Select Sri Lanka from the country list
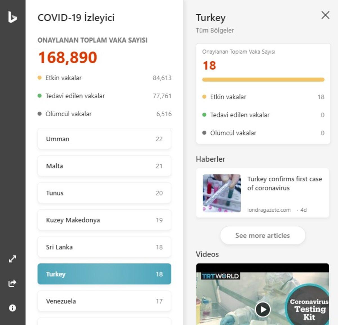 [x=104, y=247]
